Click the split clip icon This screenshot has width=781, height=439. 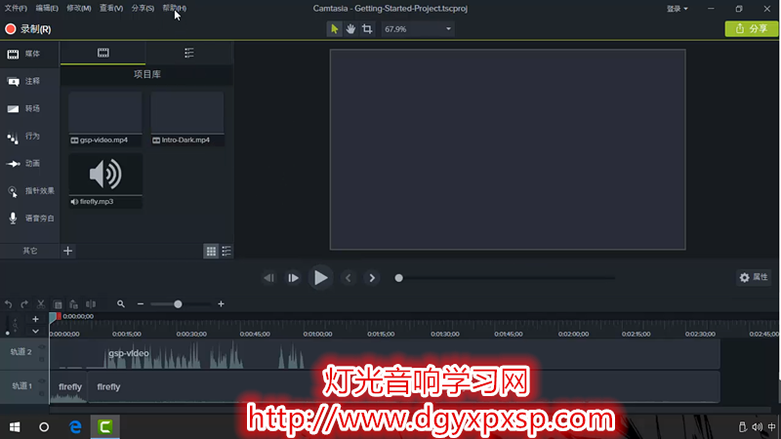tap(91, 304)
